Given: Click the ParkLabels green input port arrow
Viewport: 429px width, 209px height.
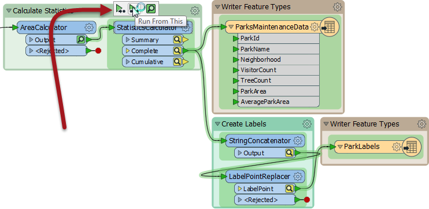Looking at the screenshot, I should 332,147.
